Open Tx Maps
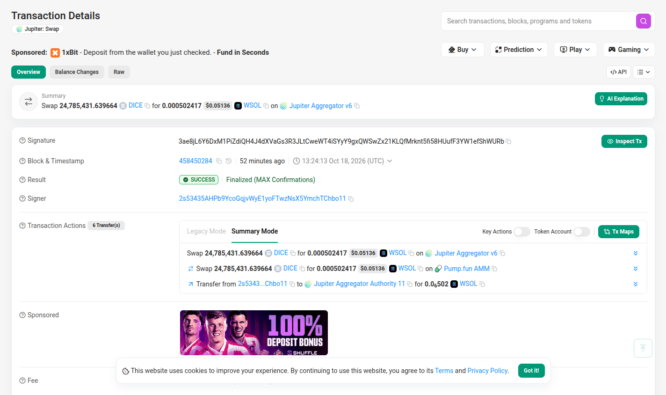 click(619, 232)
